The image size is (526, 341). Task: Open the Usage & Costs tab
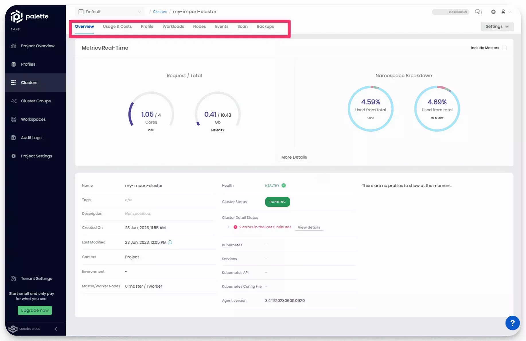pyautogui.click(x=117, y=26)
